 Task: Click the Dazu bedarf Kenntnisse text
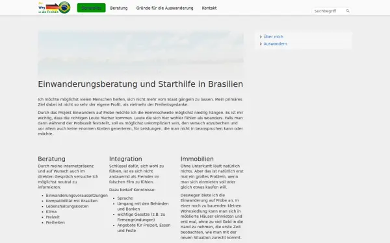(132, 190)
